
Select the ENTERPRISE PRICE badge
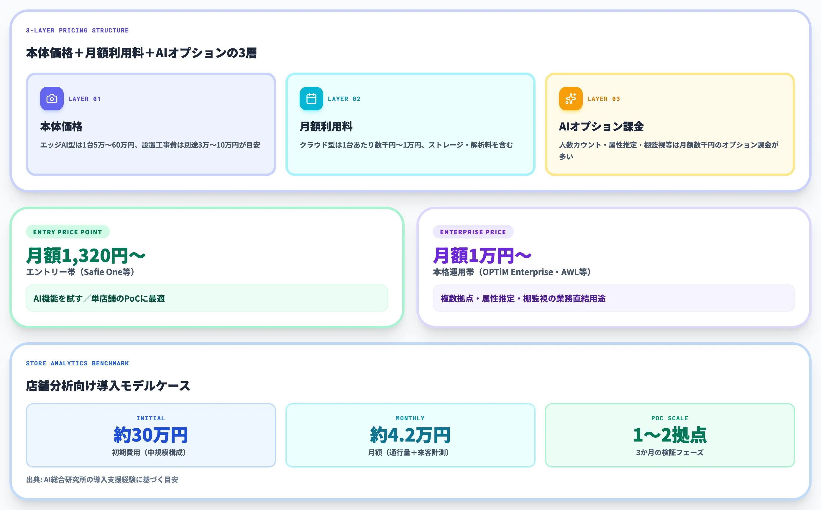(x=473, y=232)
